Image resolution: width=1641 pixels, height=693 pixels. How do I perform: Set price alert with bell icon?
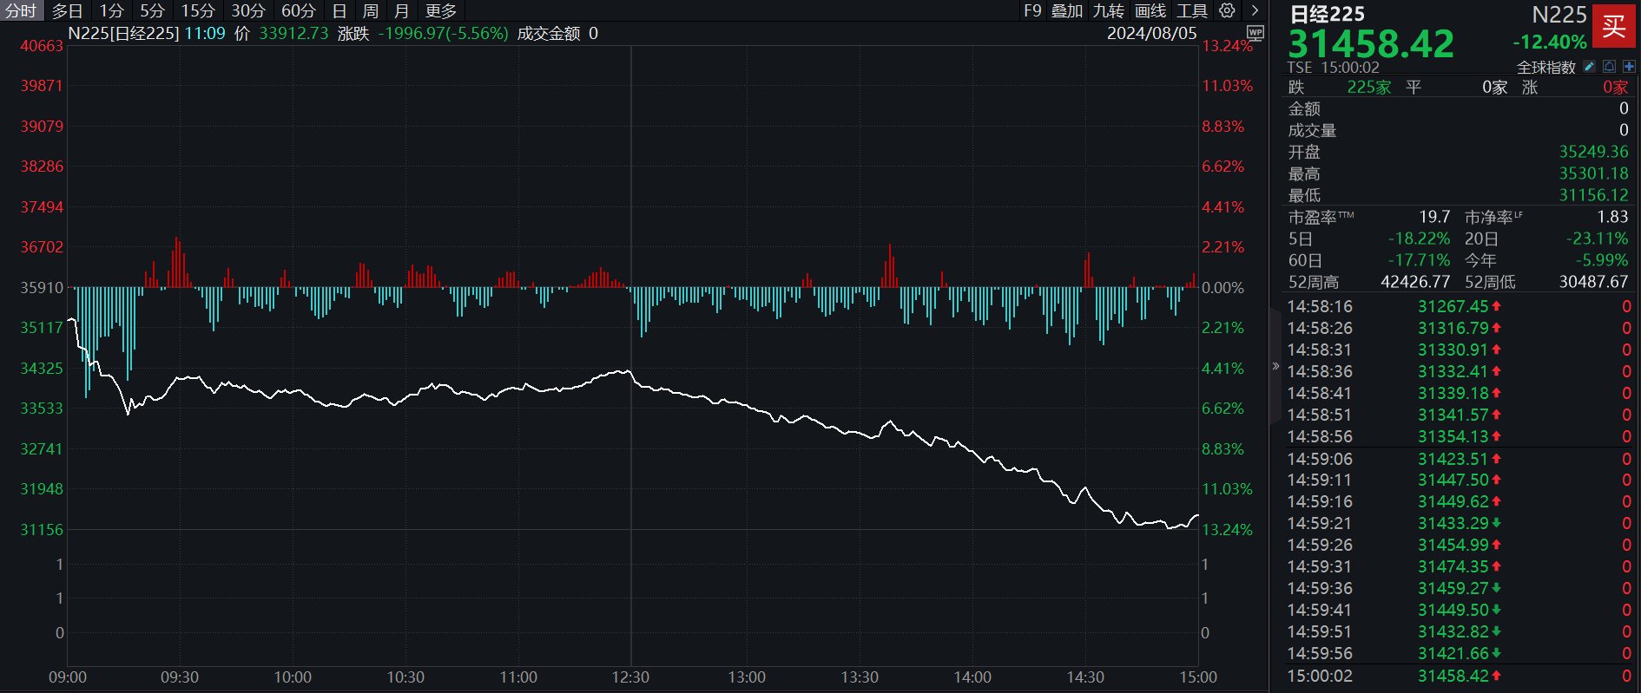1610,67
